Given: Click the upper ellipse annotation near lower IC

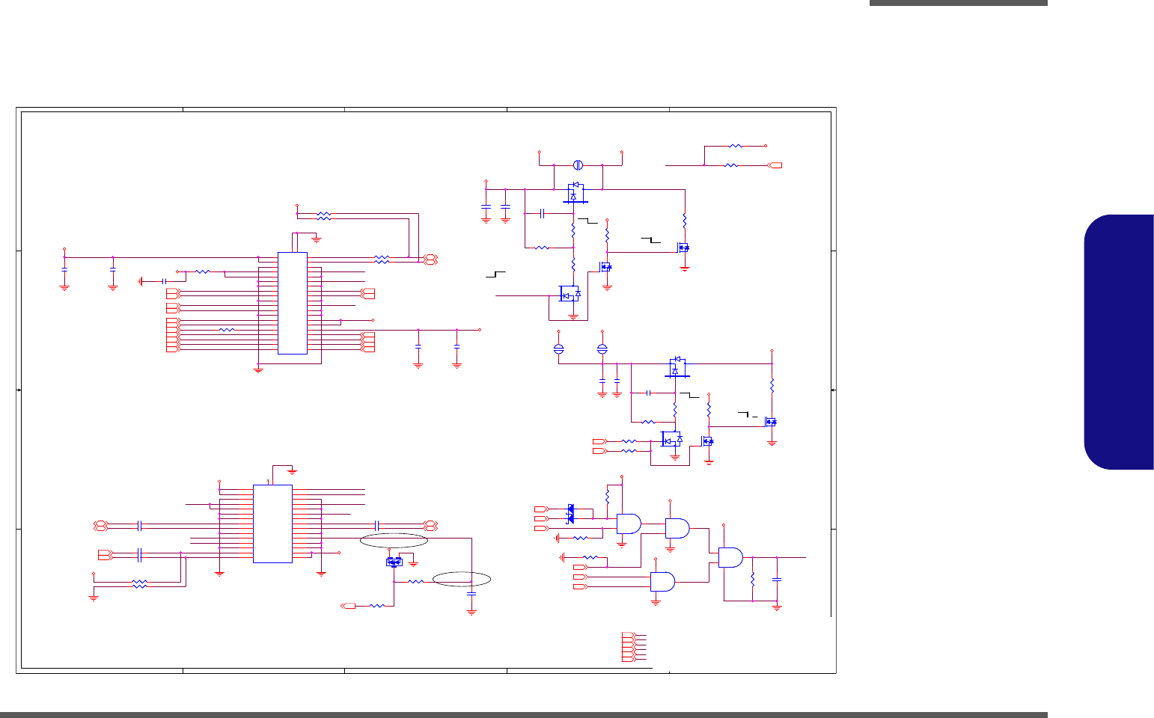Looking at the screenshot, I should click(x=394, y=541).
